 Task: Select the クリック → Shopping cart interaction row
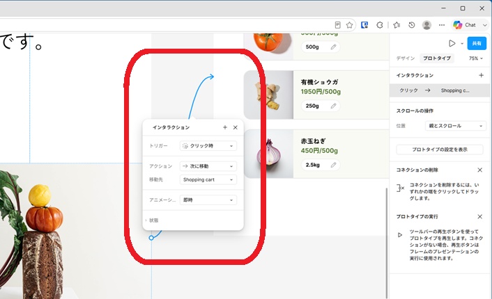[439, 90]
